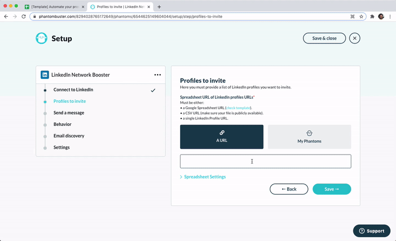Click the Save button
Image resolution: width=396 pixels, height=241 pixels.
click(x=332, y=189)
